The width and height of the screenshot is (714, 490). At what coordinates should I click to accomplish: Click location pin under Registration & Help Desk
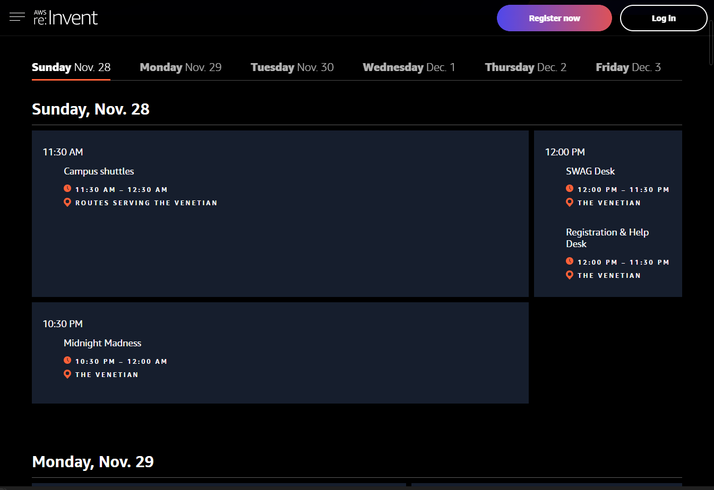[570, 275]
